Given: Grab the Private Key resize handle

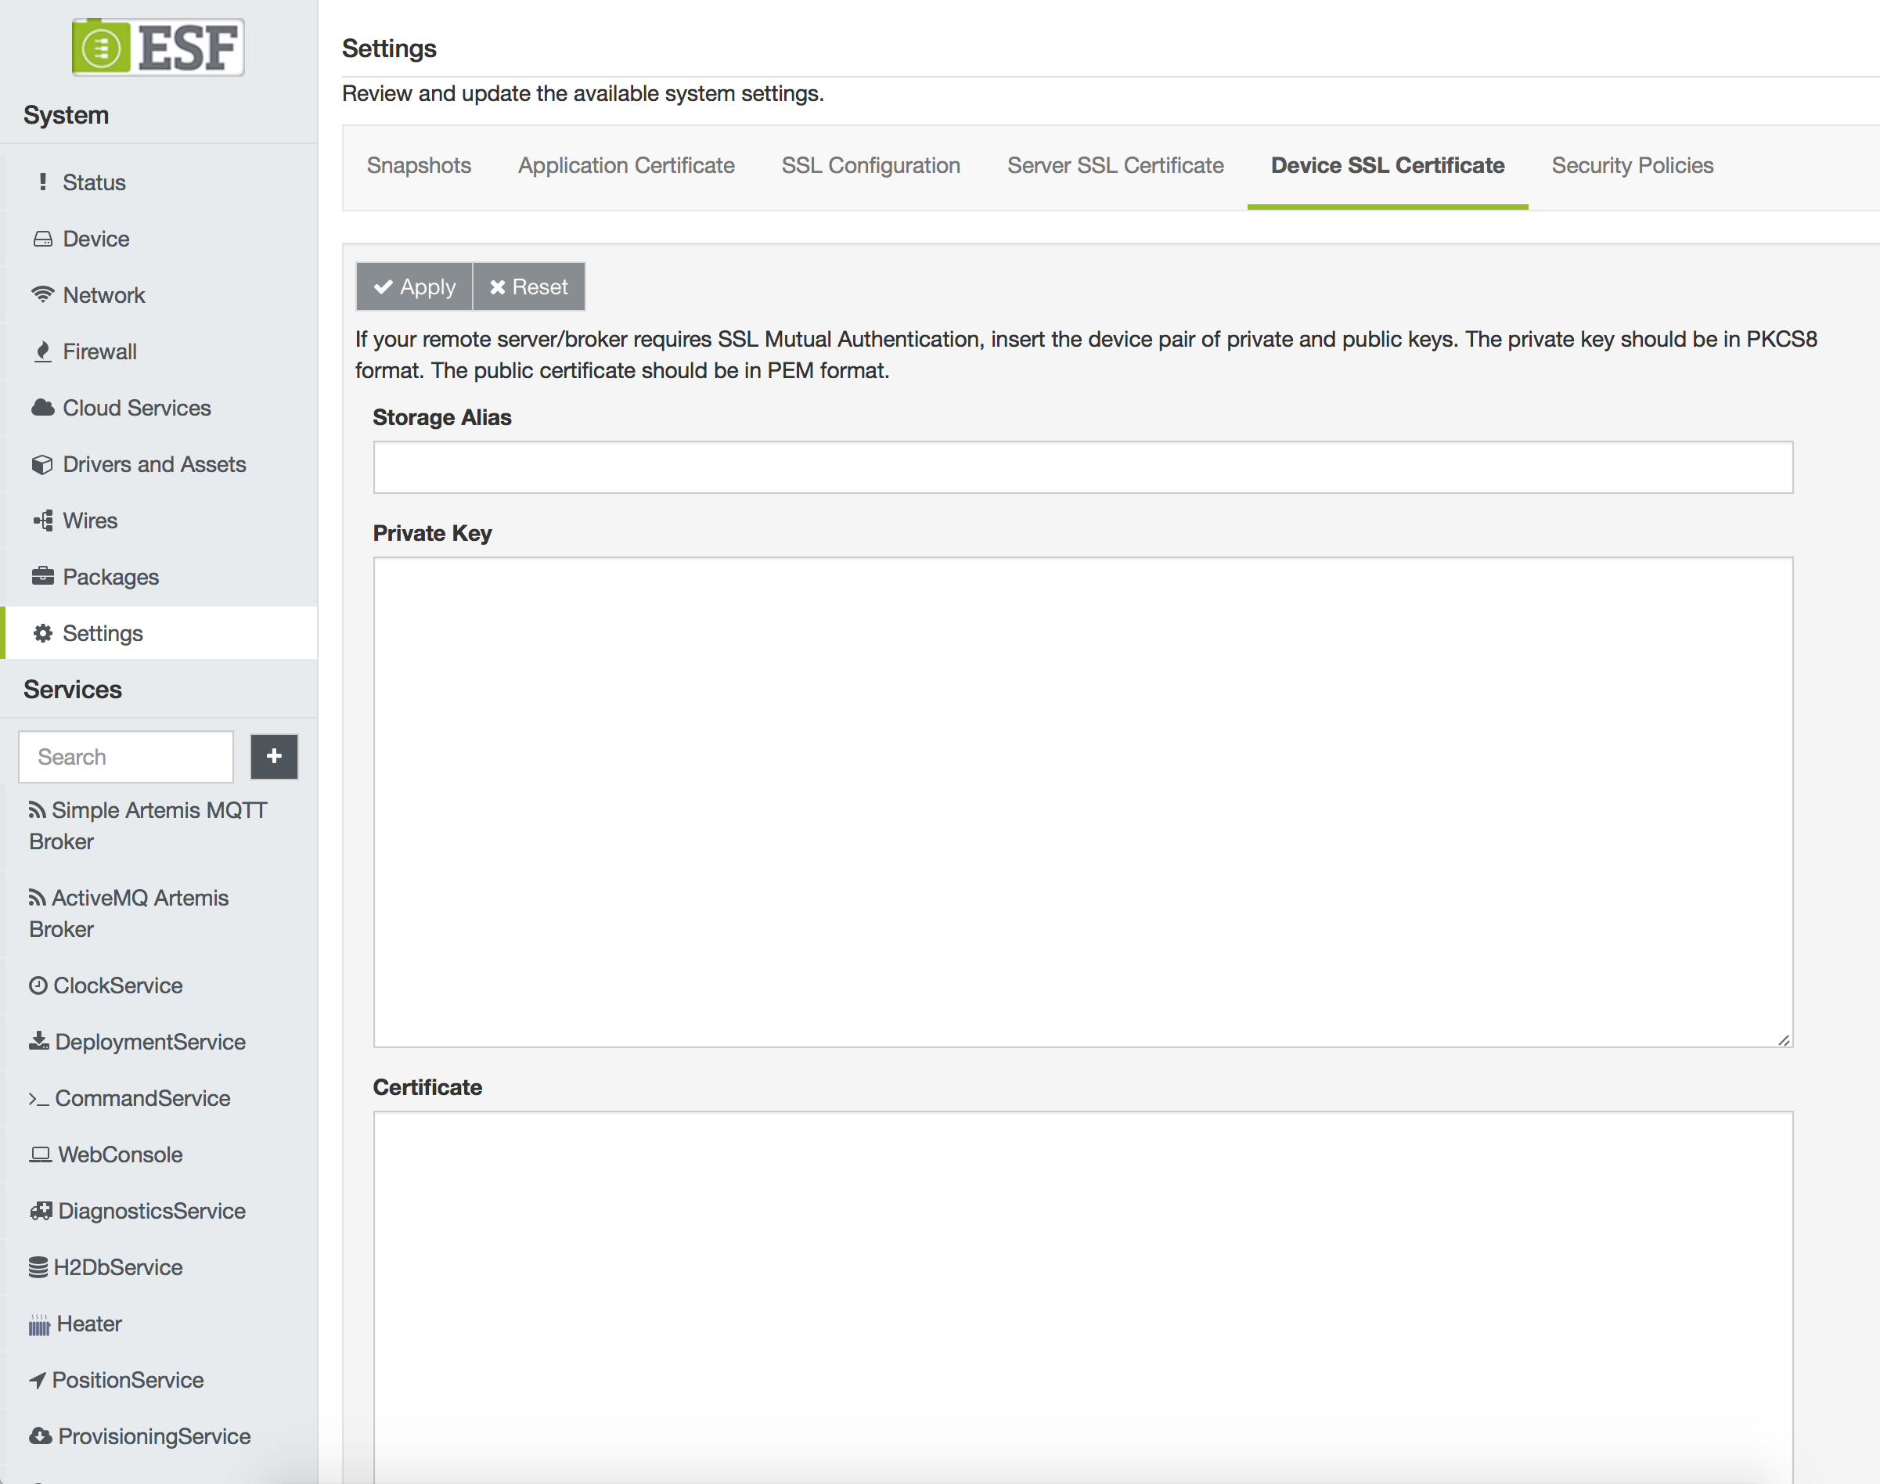Looking at the screenshot, I should coord(1784,1039).
